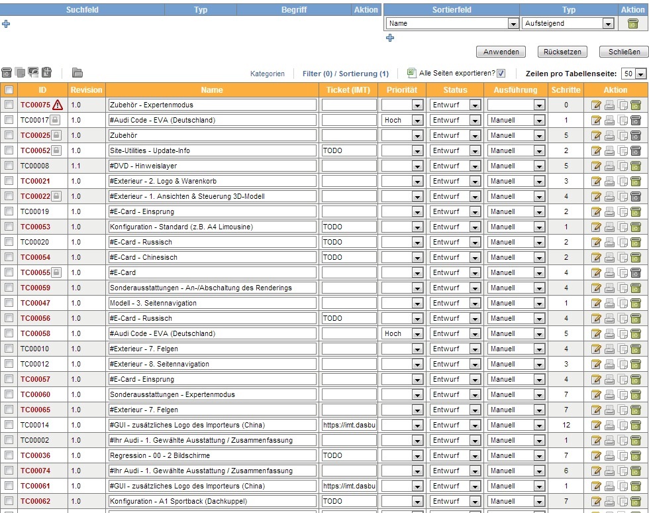Edit test case TC00075
Viewport: 649px width, 513px height.
pyautogui.click(x=596, y=105)
